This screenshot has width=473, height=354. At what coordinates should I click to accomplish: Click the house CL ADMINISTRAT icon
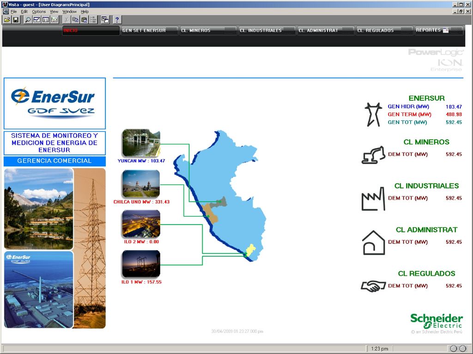click(373, 242)
